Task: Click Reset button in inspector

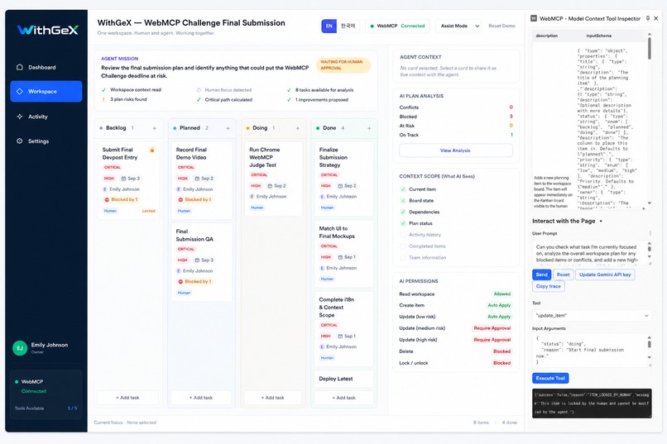Action: pyautogui.click(x=564, y=275)
